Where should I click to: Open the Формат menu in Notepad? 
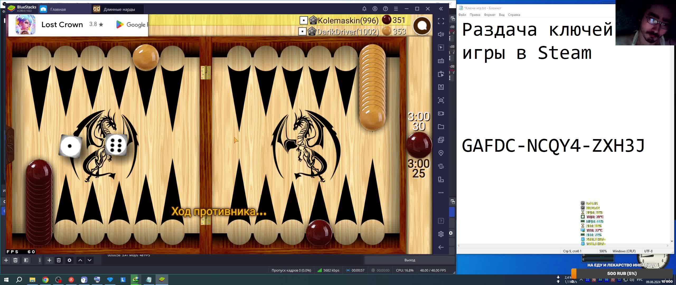click(489, 15)
